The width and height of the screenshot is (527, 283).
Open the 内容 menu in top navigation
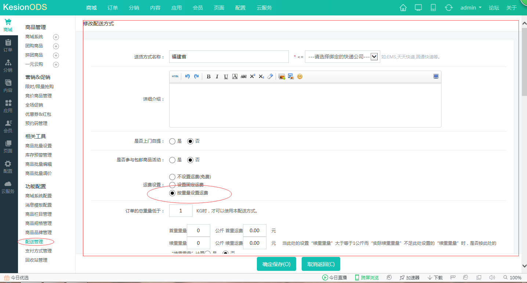pyautogui.click(x=155, y=8)
